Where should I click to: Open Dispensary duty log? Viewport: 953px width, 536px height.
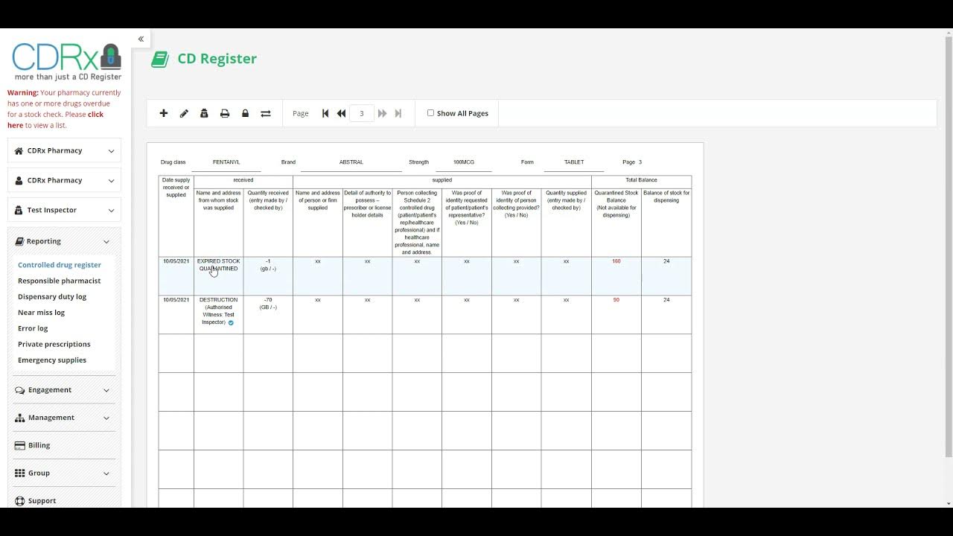(52, 296)
